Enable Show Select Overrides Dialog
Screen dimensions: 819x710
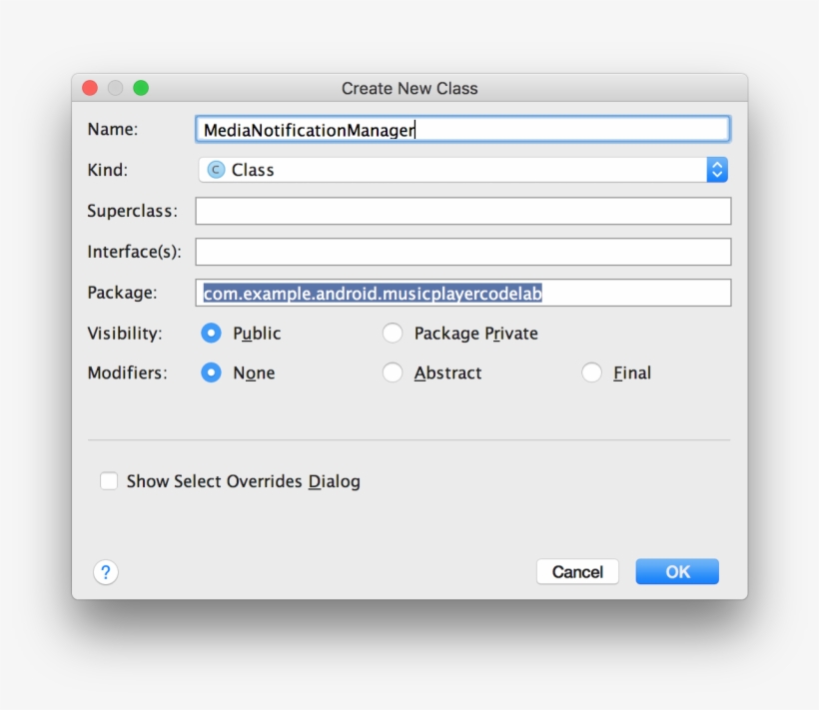click(108, 481)
